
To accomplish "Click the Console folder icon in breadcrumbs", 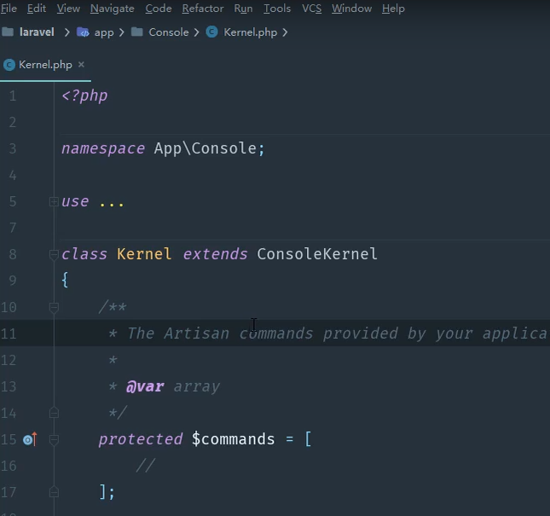I will [x=137, y=32].
